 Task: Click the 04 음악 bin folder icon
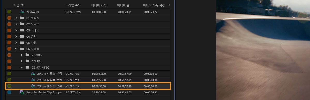(22, 37)
